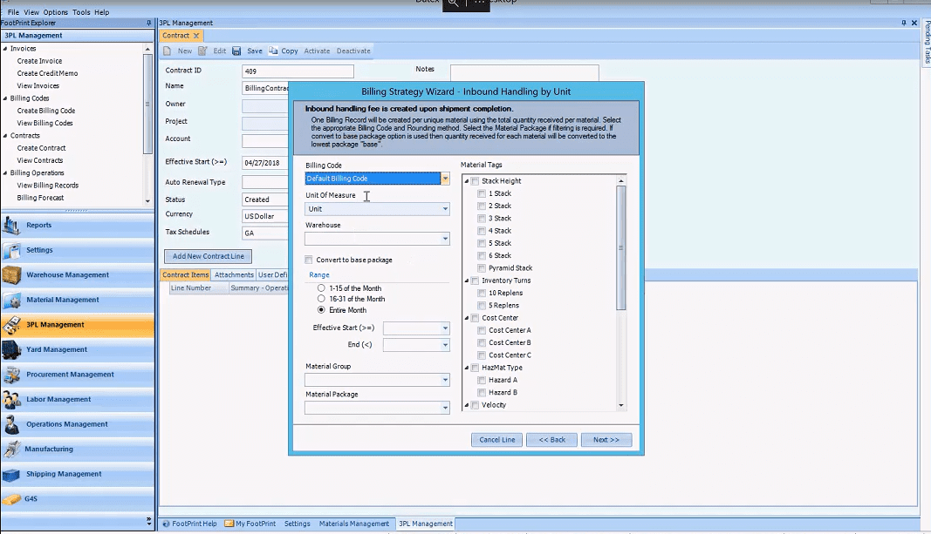Open the Tools menu
This screenshot has height=534, width=931.
point(81,12)
